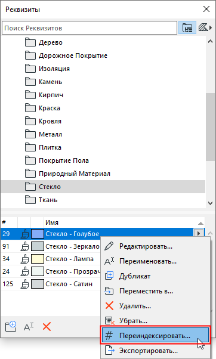The image size is (216, 359).
Task: Toggle the folder tree view button
Action: tap(187, 27)
